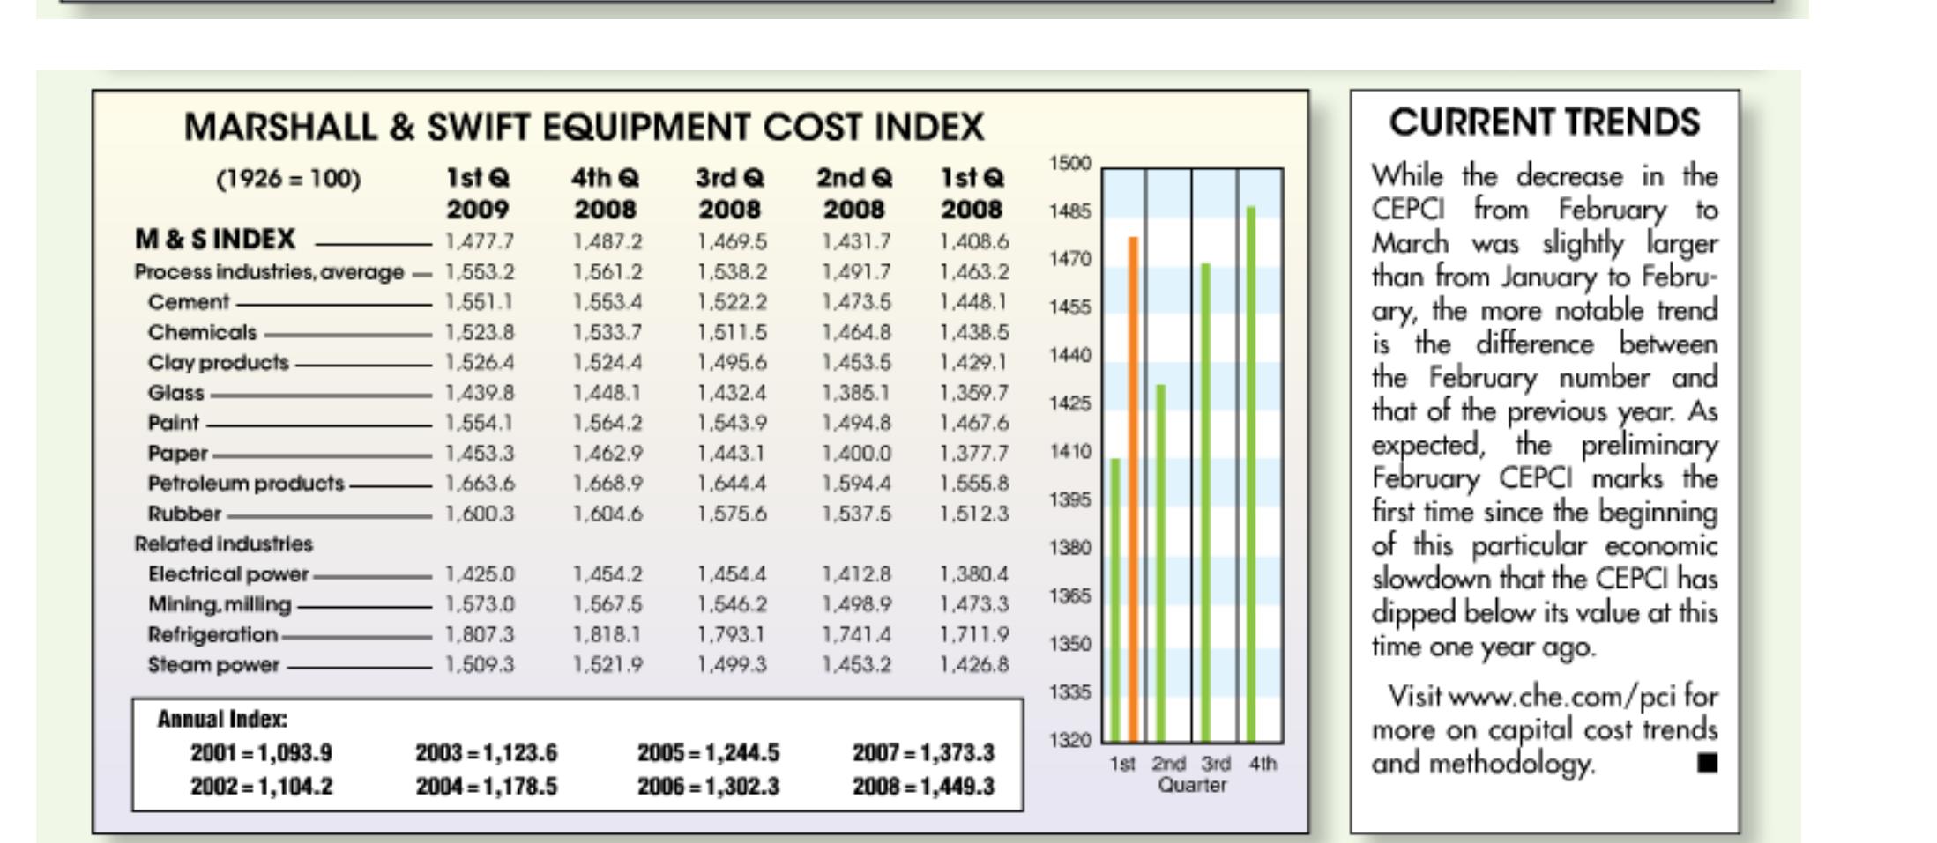1937x843 pixels.
Task: Click the "4th Q 2008" column header
Action: [x=605, y=194]
